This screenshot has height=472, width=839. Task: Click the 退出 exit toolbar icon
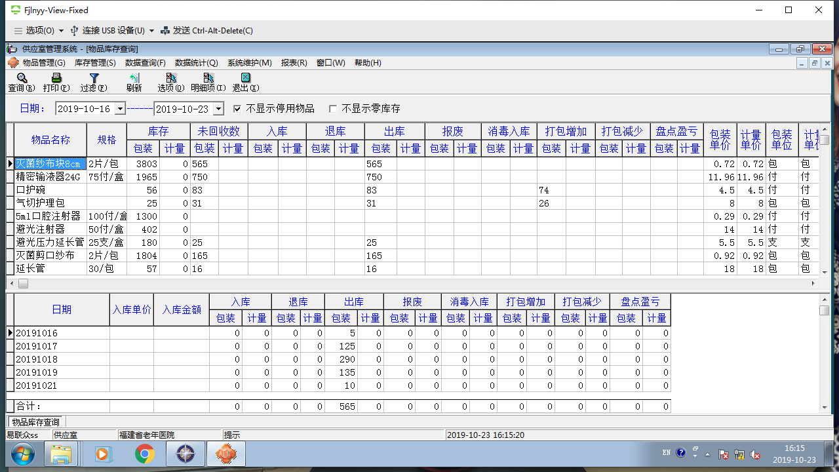coord(245,78)
